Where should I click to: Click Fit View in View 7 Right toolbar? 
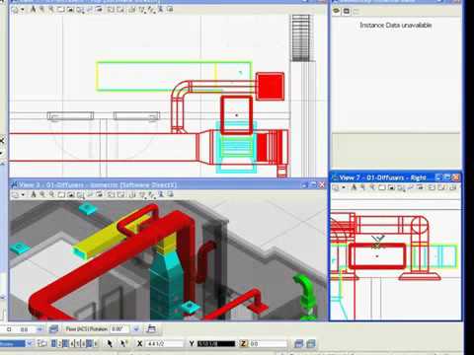[391, 187]
